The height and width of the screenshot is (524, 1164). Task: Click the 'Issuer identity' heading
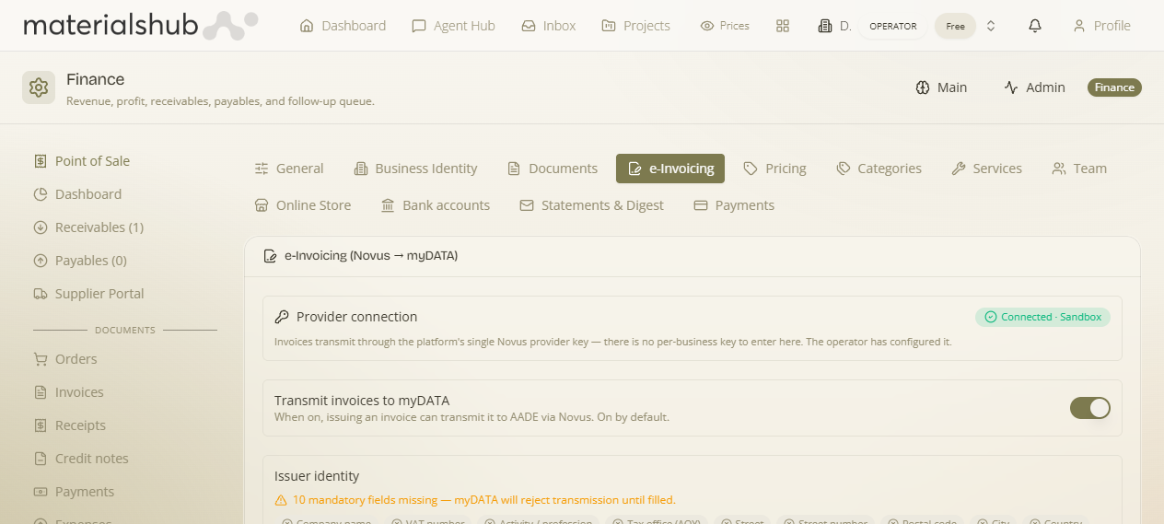tap(317, 476)
